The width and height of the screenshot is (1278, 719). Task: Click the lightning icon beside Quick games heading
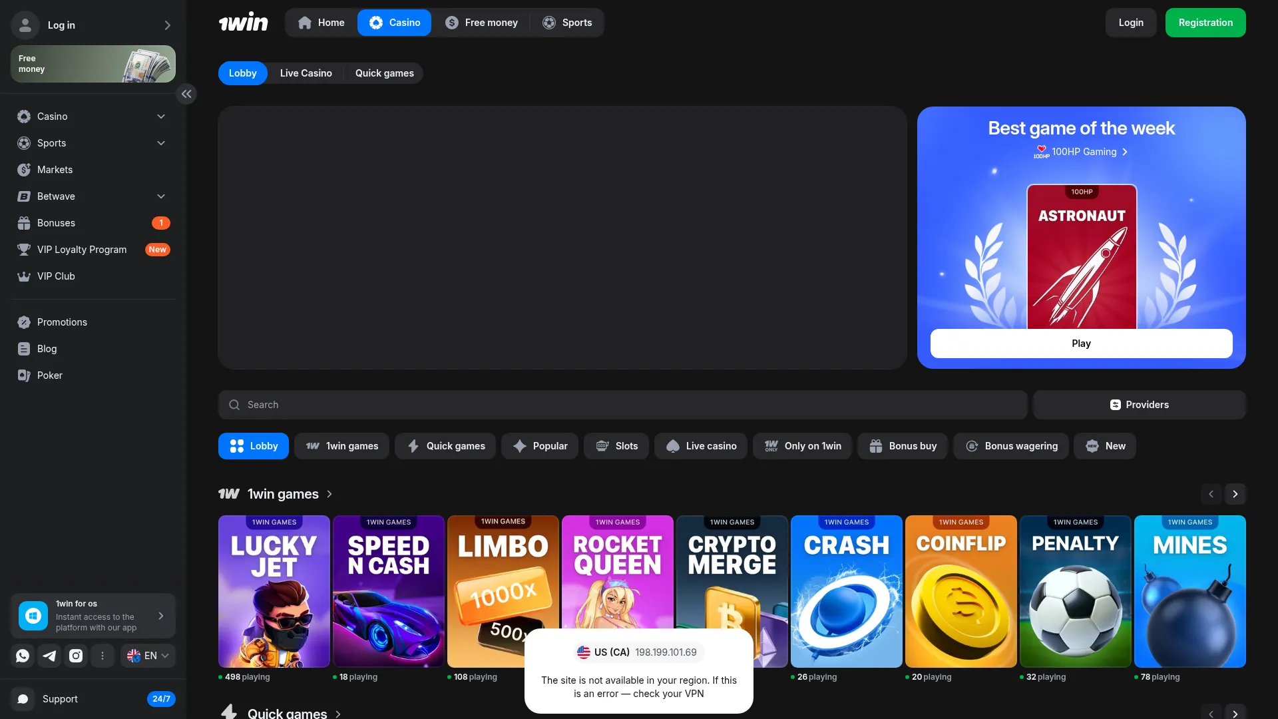229,712
